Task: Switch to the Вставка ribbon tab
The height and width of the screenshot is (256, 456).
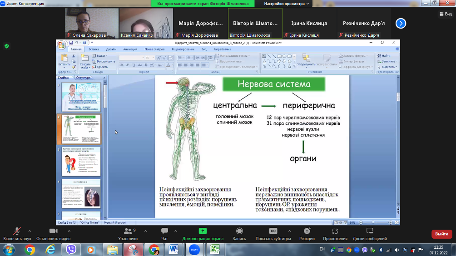Action: point(94,49)
